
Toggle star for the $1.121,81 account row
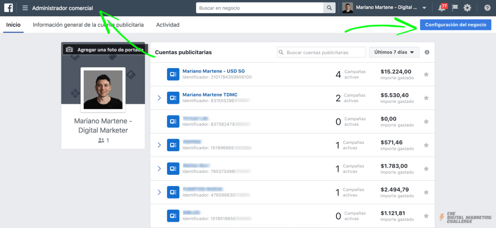pyautogui.click(x=426, y=216)
